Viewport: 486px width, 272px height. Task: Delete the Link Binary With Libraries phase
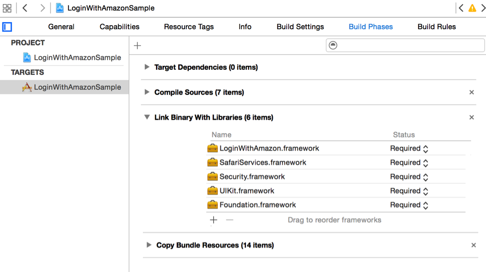pyautogui.click(x=471, y=118)
